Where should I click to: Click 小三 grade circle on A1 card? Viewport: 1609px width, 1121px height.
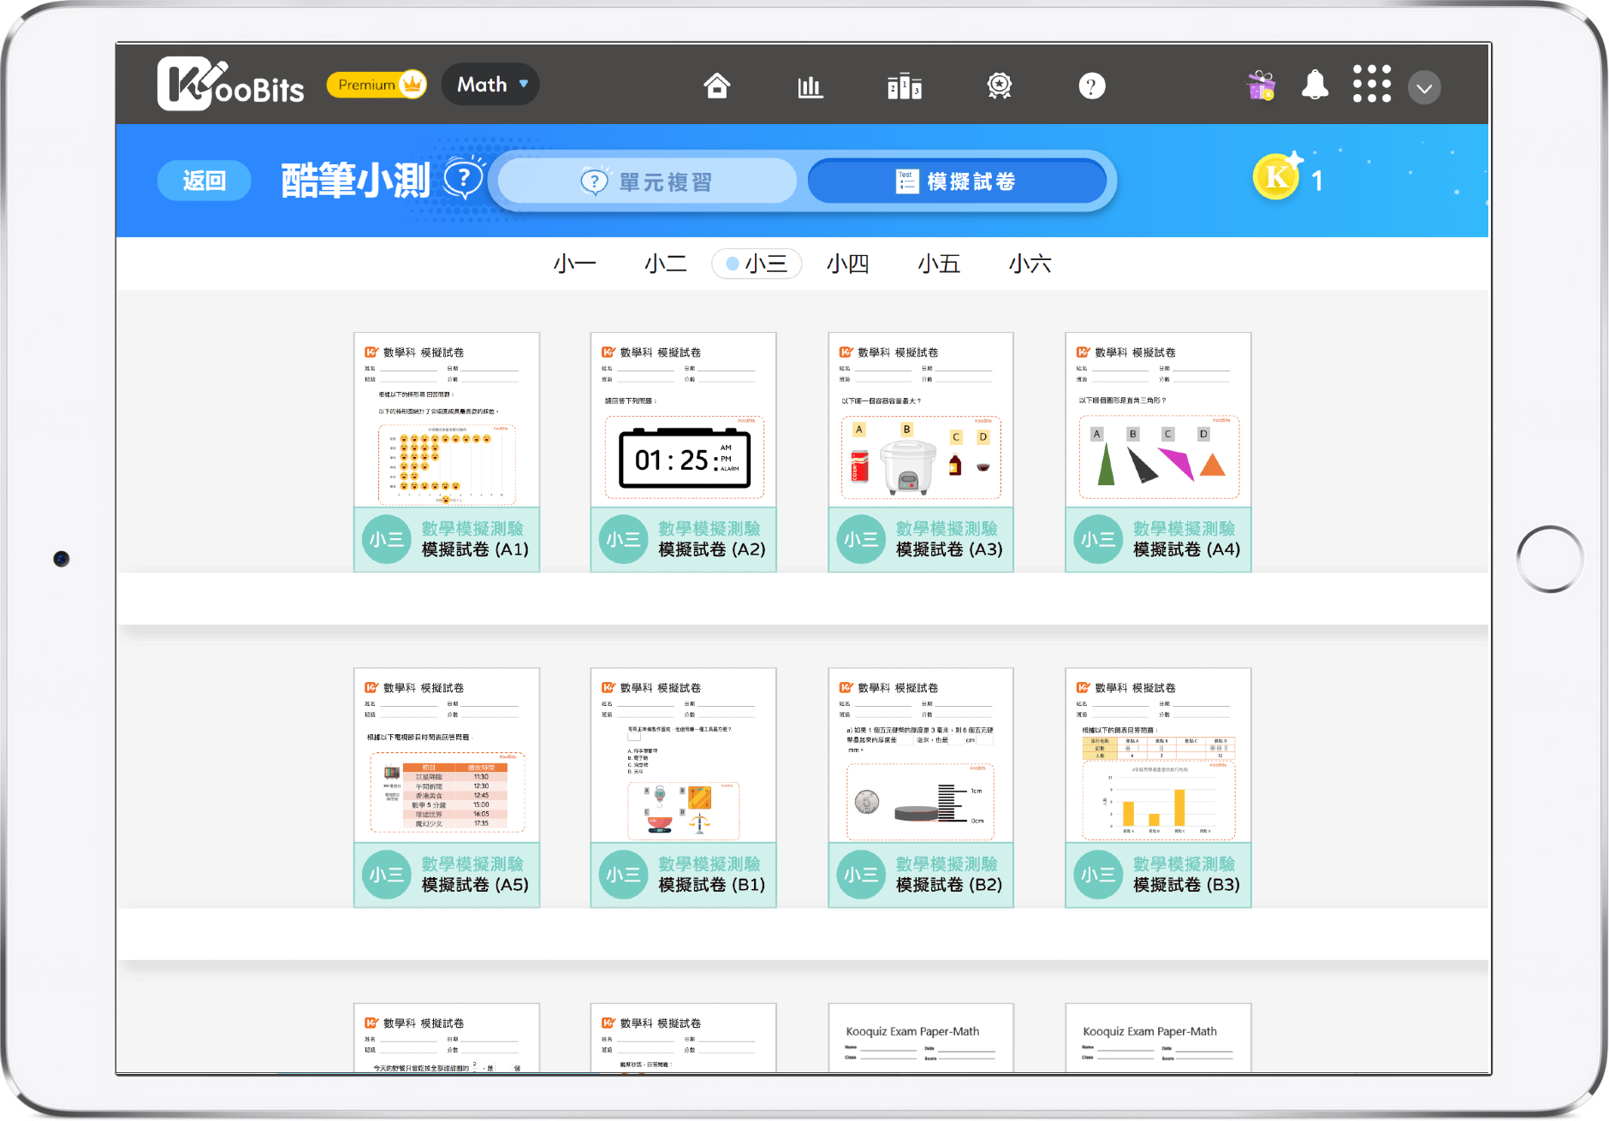pyautogui.click(x=387, y=539)
